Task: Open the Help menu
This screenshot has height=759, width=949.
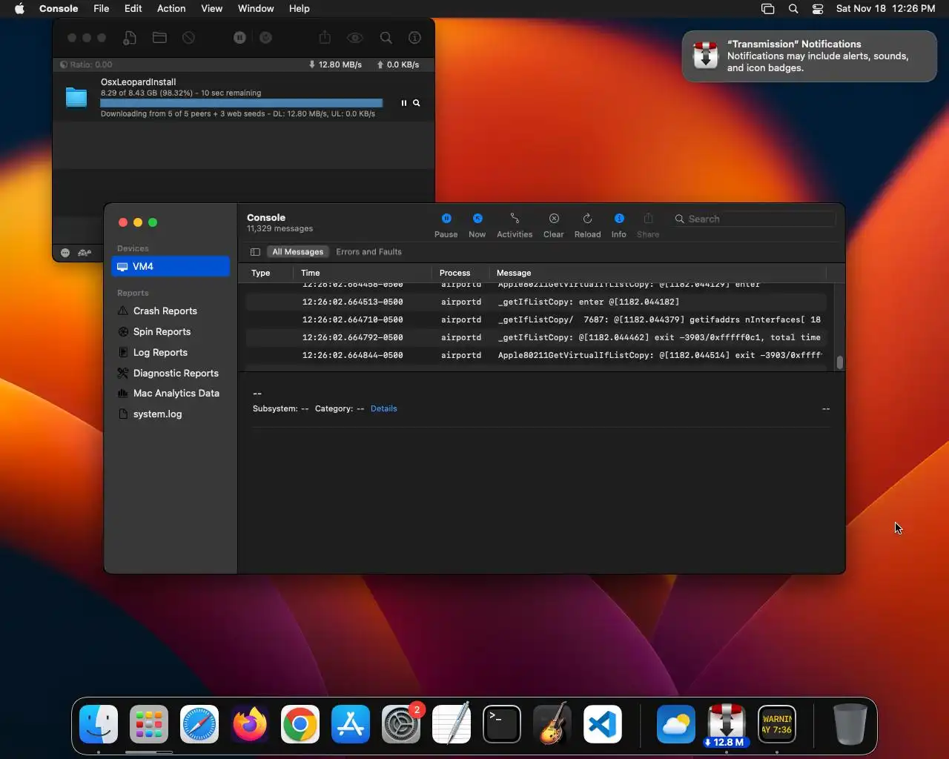Action: tap(300, 8)
